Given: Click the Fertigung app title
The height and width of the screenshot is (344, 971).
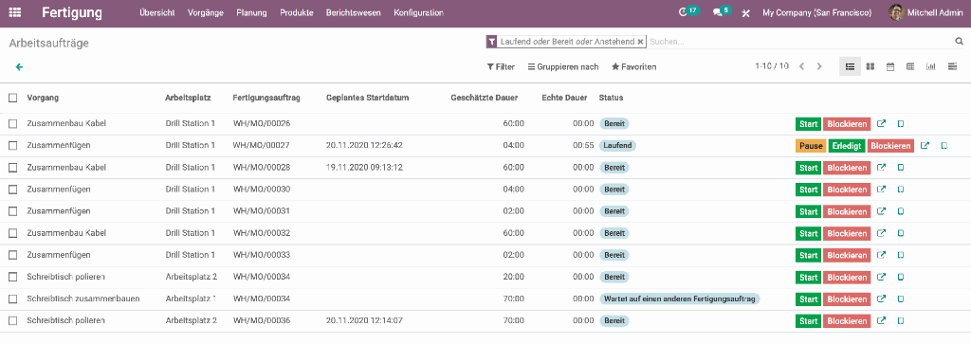Looking at the screenshot, I should click(72, 12).
